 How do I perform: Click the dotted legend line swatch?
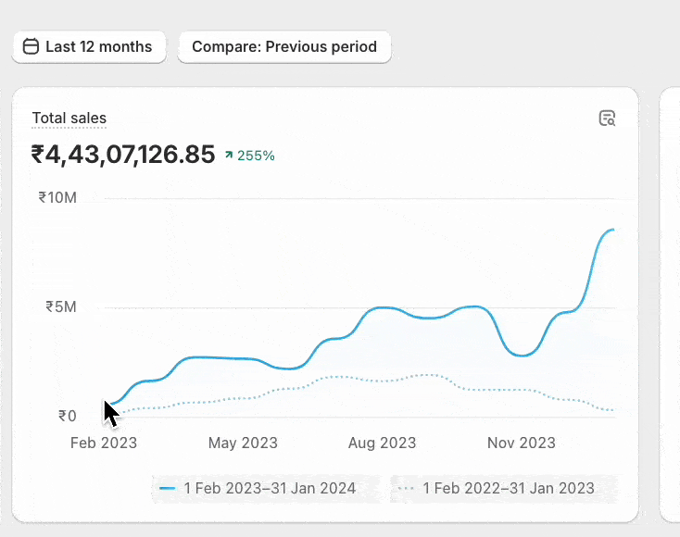point(405,488)
